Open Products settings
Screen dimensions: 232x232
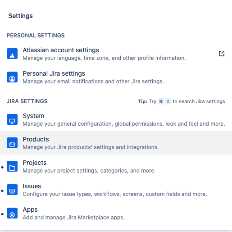(116, 143)
